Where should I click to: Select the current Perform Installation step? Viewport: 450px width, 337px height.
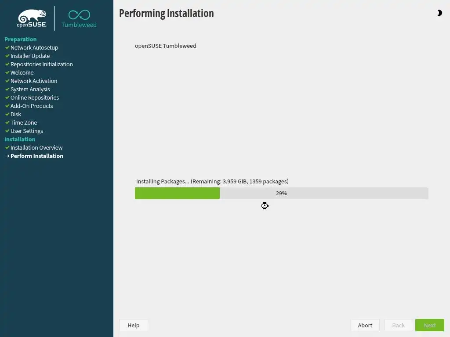point(37,156)
